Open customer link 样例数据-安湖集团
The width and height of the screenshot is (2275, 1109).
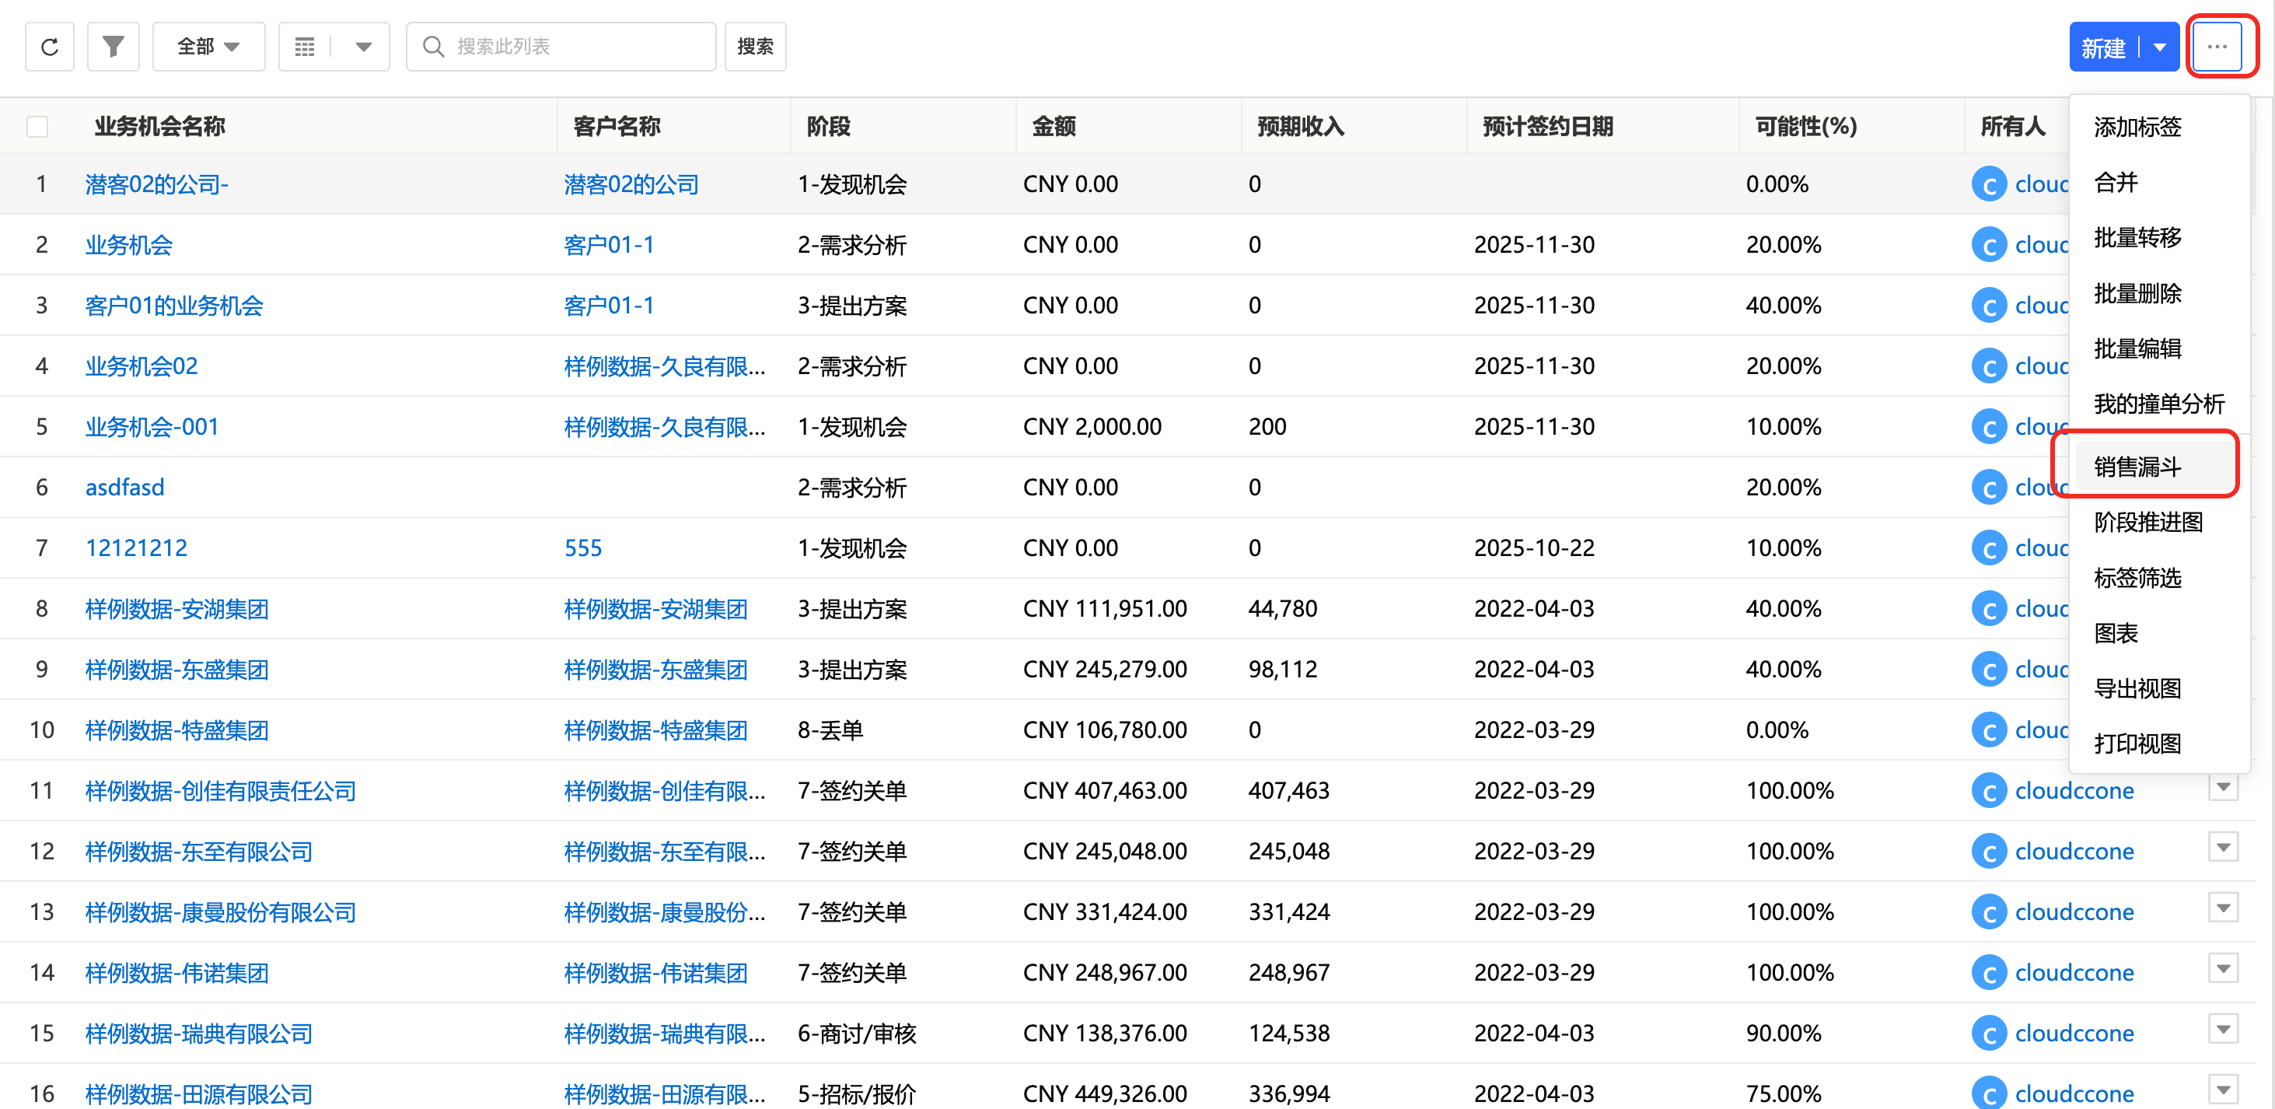pyautogui.click(x=655, y=609)
